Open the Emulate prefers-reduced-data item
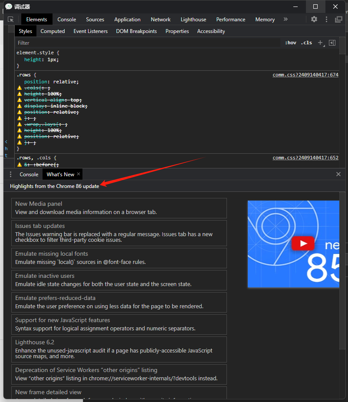Screen dimensions: 348x402 tap(119, 302)
